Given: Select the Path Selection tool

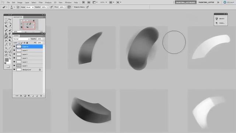Looking at the screenshot, I should coord(6,48).
